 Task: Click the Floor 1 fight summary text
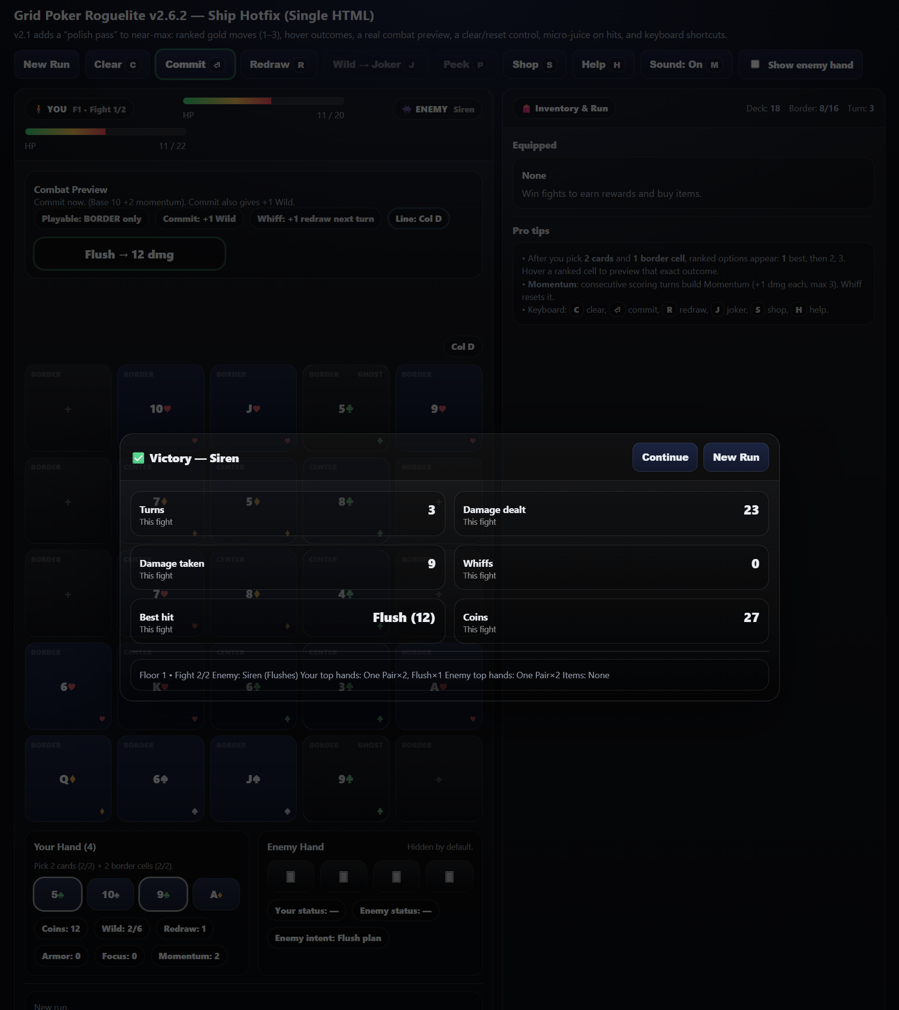(374, 675)
